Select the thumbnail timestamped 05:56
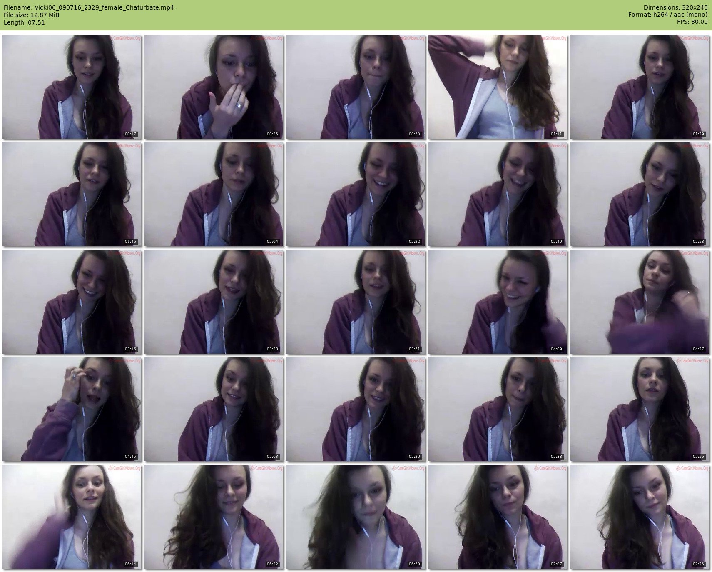The height and width of the screenshot is (572, 712). (639, 409)
